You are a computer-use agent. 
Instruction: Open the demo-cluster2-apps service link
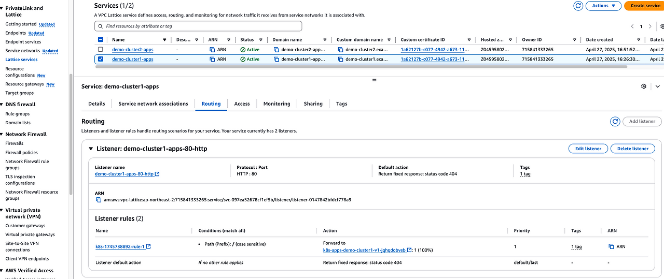[x=132, y=50]
